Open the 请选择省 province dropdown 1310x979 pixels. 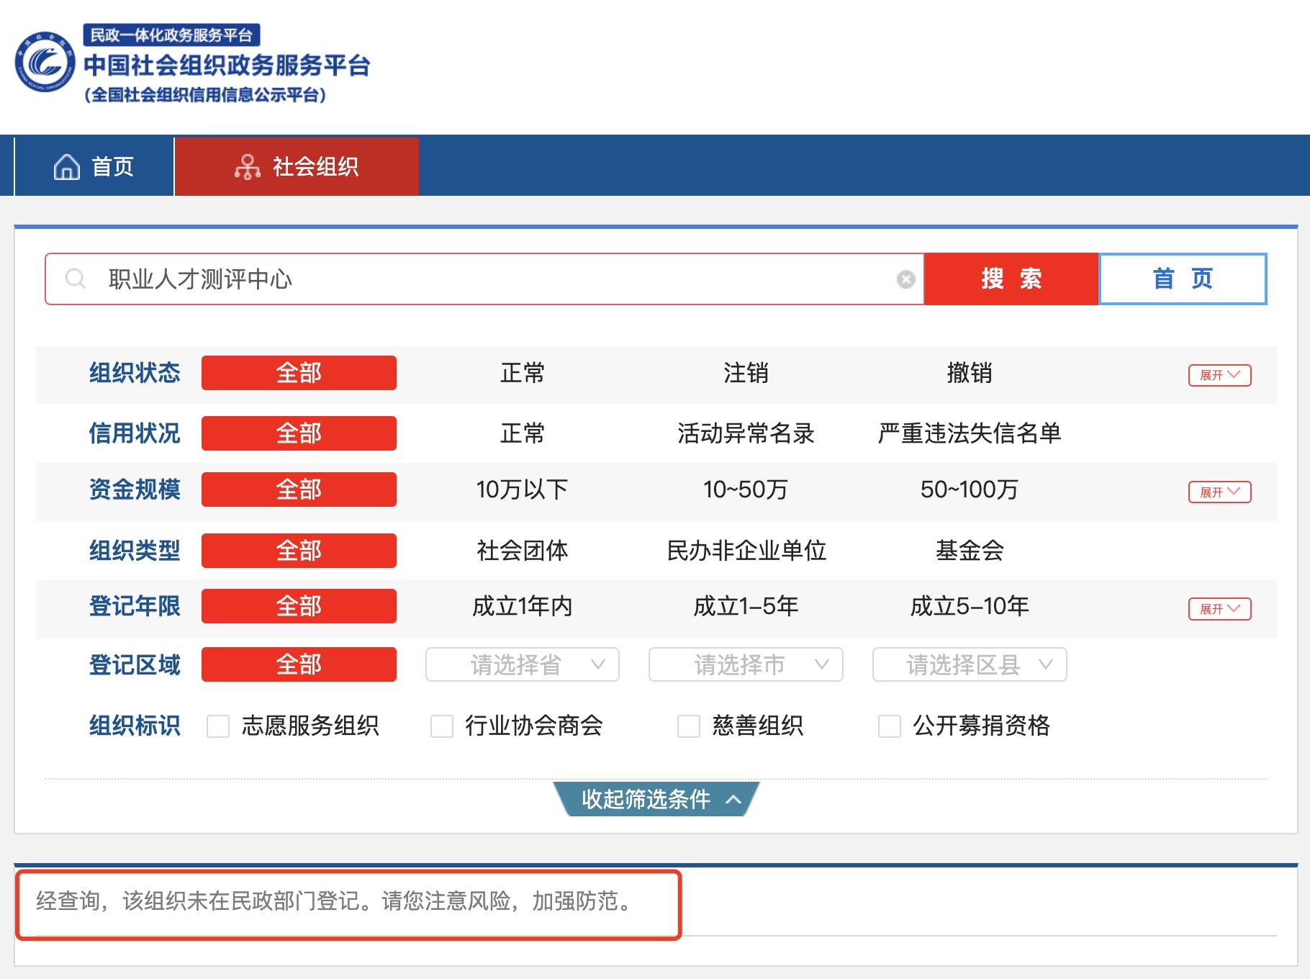point(522,664)
